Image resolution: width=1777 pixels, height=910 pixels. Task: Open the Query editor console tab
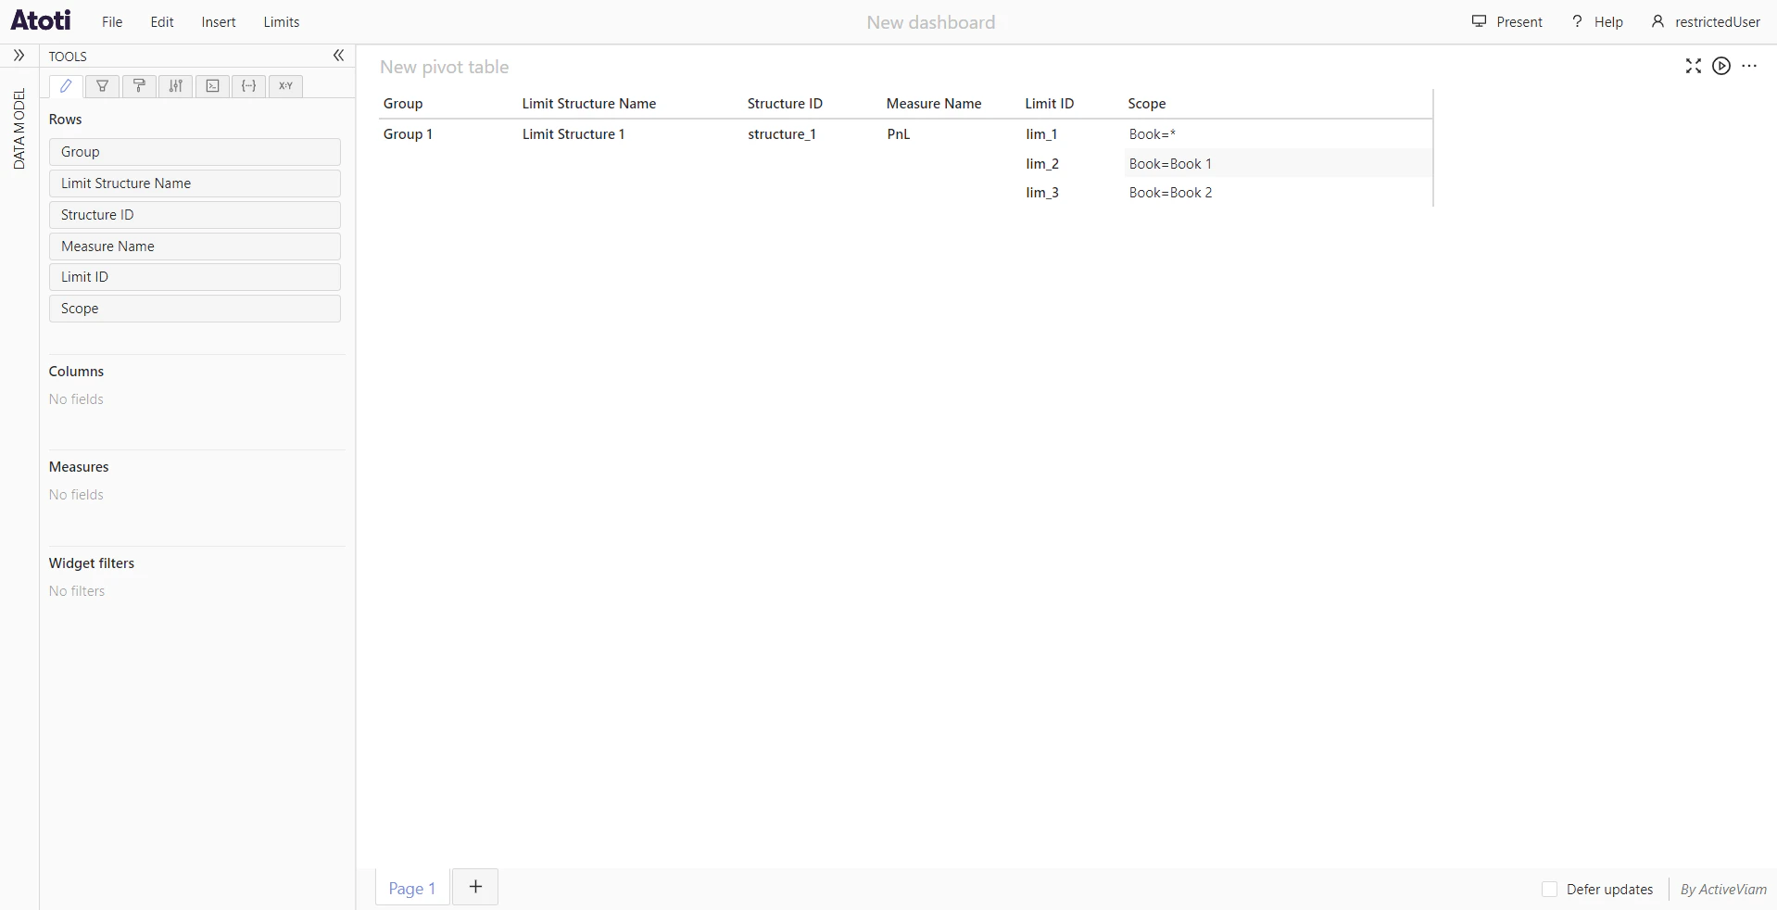212,86
